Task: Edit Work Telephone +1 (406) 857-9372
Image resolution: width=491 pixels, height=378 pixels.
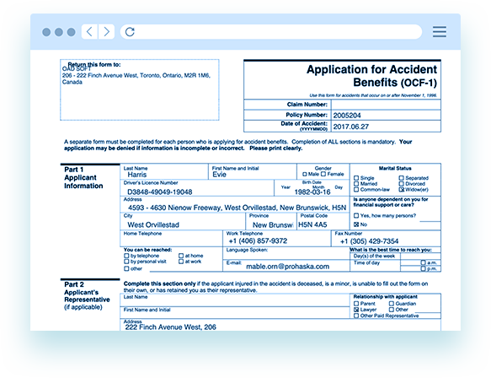Action: point(277,239)
